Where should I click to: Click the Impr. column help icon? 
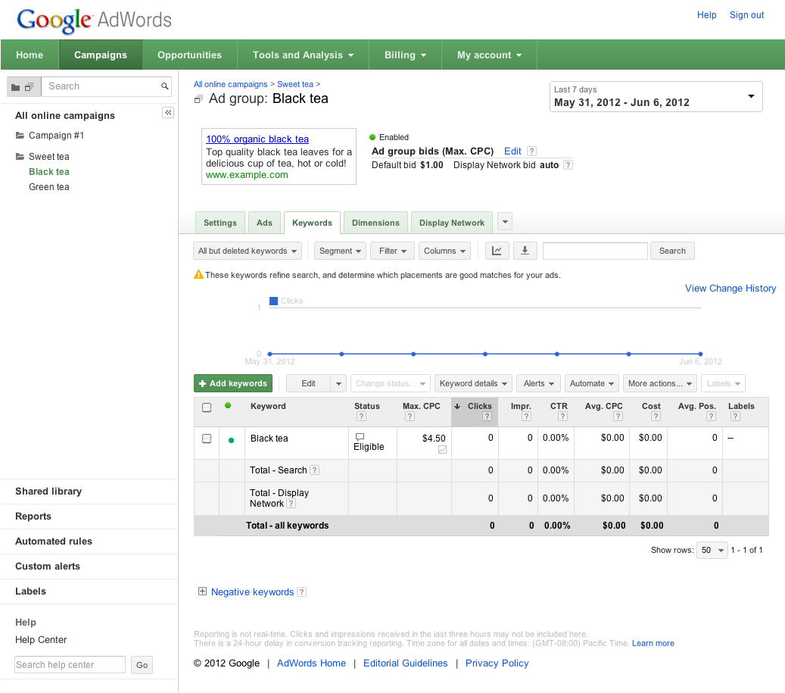coord(526,417)
